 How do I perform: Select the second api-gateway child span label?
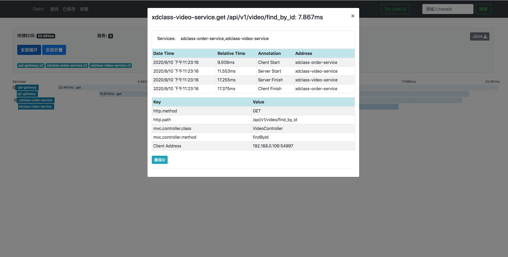click(27, 94)
